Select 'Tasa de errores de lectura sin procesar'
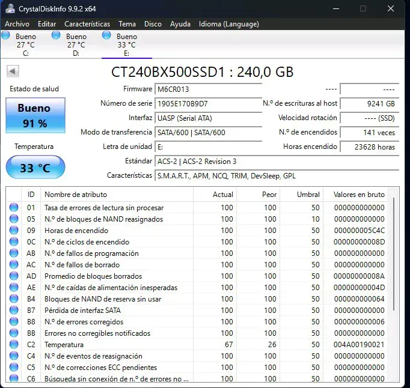Image resolution: width=410 pixels, height=388 pixels. [104, 208]
